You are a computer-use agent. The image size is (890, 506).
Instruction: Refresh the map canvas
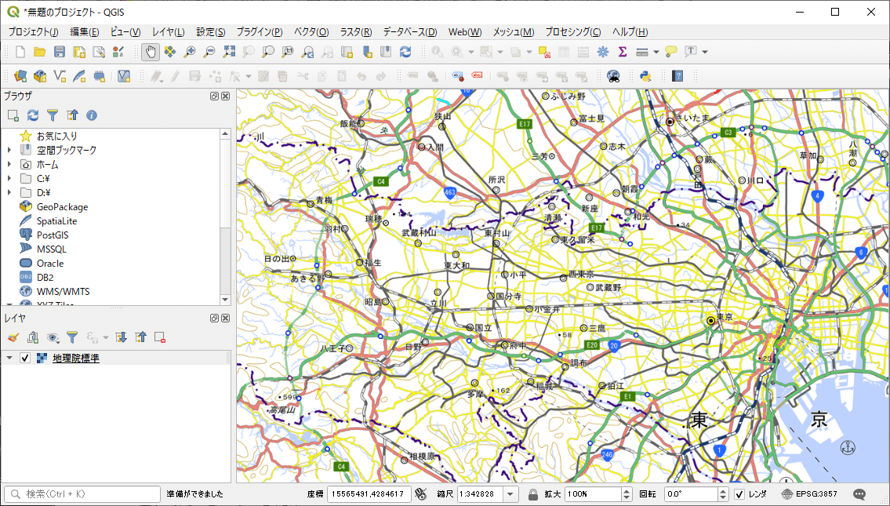tap(405, 53)
